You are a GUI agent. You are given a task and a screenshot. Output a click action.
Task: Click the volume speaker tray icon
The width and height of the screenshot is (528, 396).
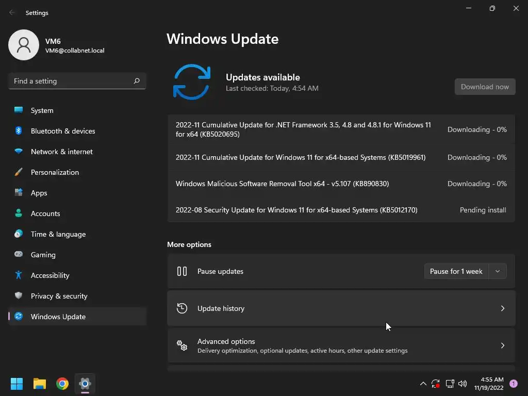(x=463, y=384)
